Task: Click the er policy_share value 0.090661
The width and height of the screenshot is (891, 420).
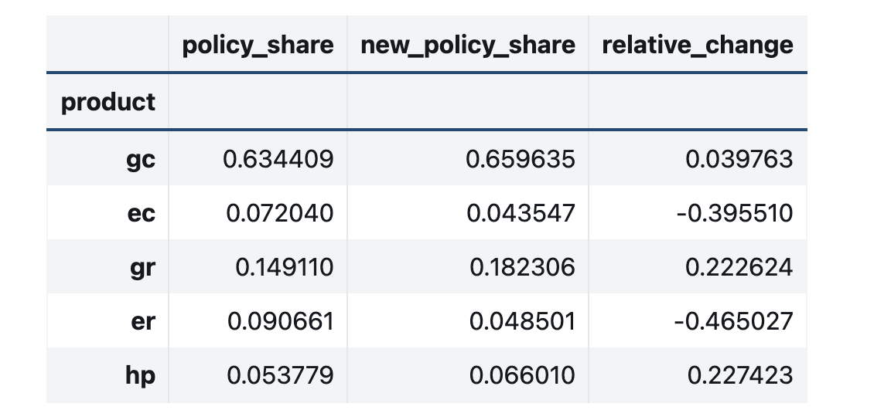Action: coord(280,321)
